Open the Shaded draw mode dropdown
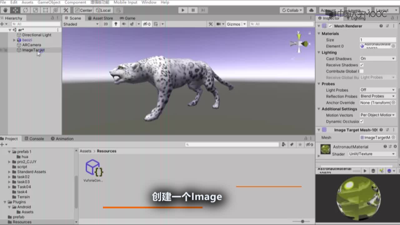400x225 pixels. (81, 24)
